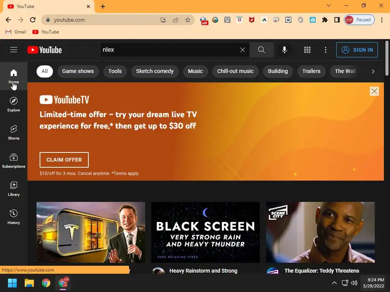This screenshot has height=292, width=390.
Task: Select the Sketch comedy chip
Action: [x=155, y=71]
